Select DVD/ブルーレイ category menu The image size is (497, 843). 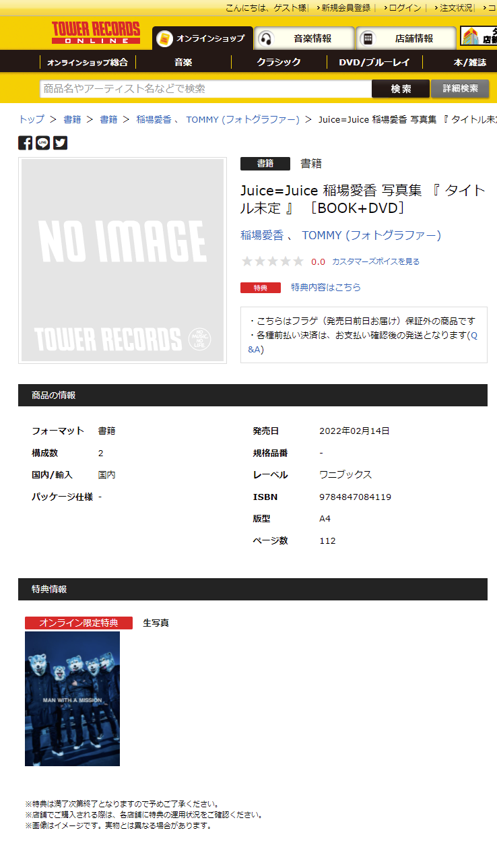(374, 62)
